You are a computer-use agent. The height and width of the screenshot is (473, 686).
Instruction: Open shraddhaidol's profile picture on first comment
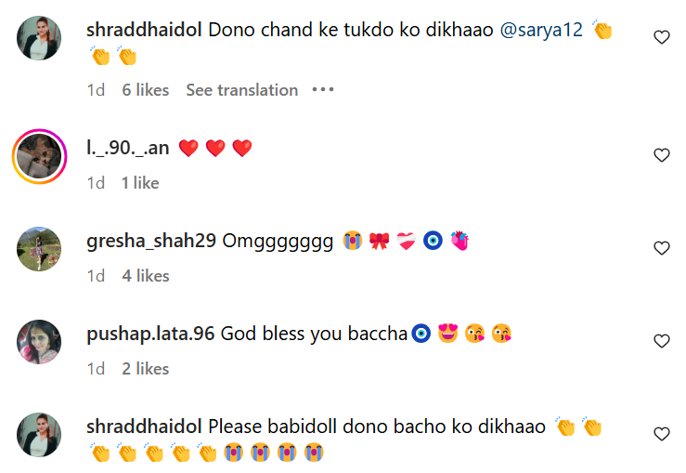[x=39, y=38]
